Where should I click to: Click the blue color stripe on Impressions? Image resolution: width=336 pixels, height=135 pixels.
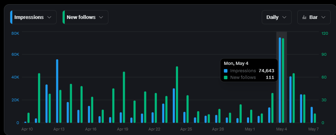(11, 17)
